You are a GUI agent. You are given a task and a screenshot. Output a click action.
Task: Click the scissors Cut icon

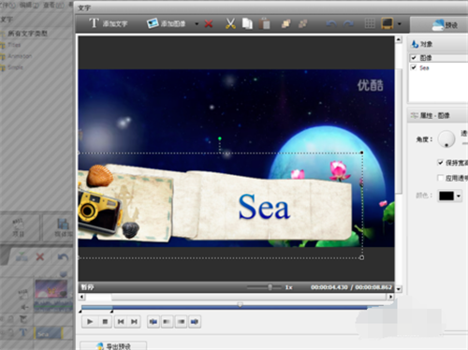coord(230,23)
